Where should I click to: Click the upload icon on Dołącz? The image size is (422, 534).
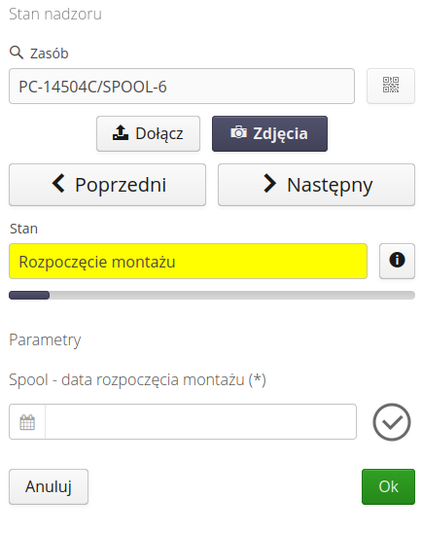click(x=121, y=133)
